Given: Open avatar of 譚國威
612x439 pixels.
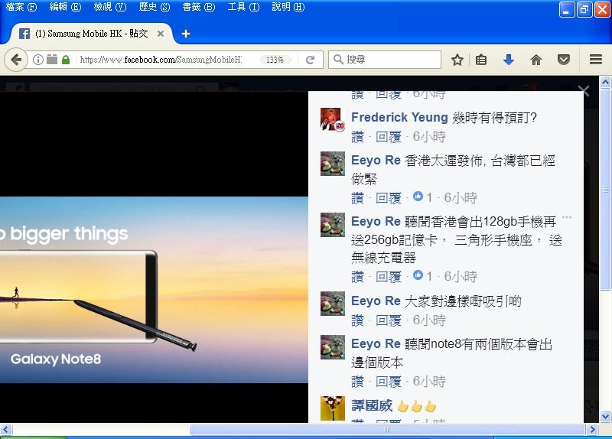Looking at the screenshot, I should [x=333, y=408].
